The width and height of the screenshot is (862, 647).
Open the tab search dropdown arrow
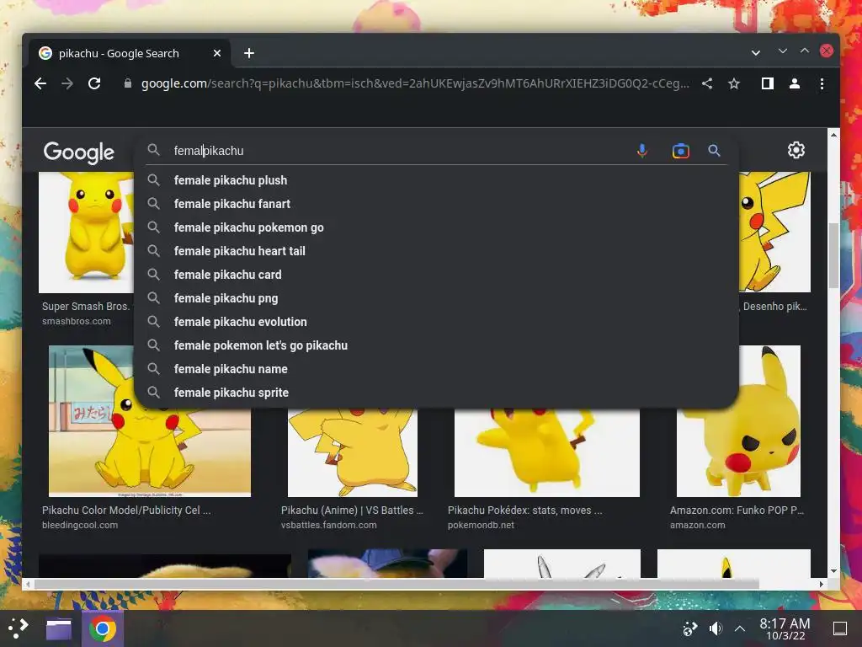756,53
